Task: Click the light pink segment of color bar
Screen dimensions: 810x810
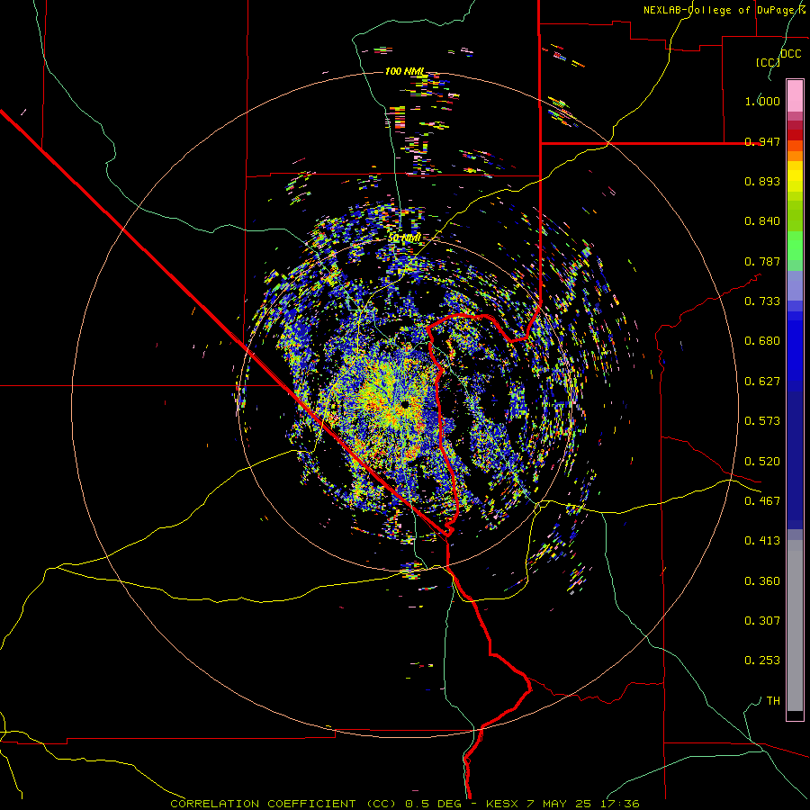Action: [x=795, y=95]
